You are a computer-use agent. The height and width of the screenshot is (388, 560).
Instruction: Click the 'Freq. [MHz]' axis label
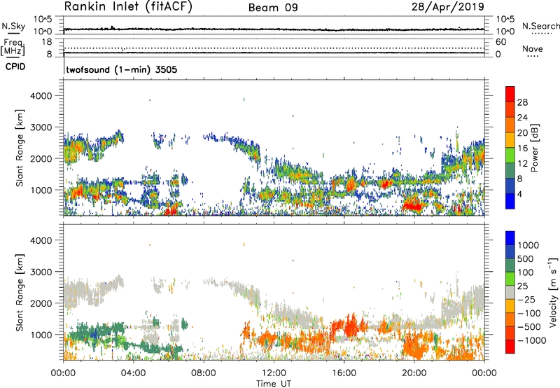[13, 48]
